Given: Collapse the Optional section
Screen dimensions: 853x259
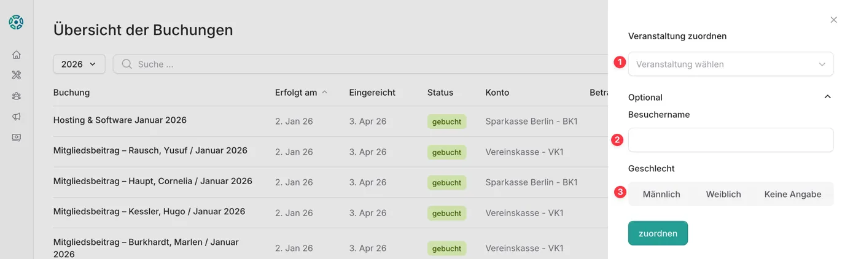Looking at the screenshot, I should pos(827,97).
